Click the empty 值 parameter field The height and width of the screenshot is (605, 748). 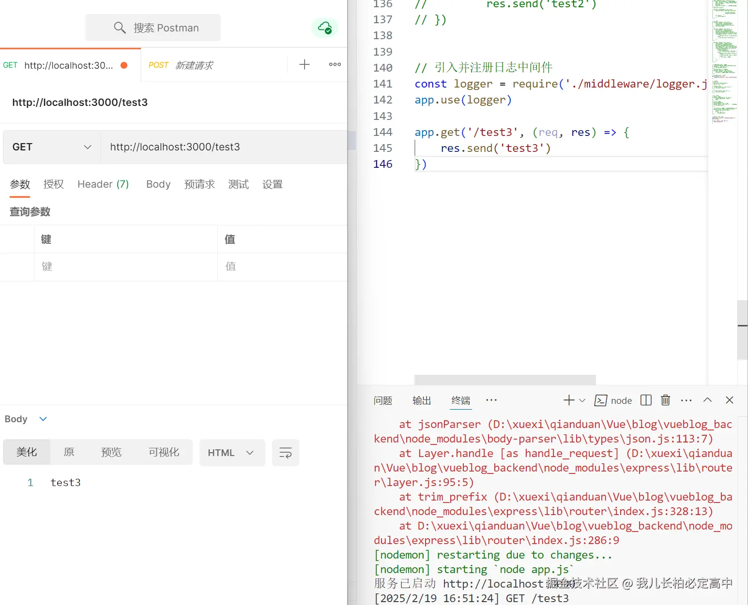[x=283, y=266]
